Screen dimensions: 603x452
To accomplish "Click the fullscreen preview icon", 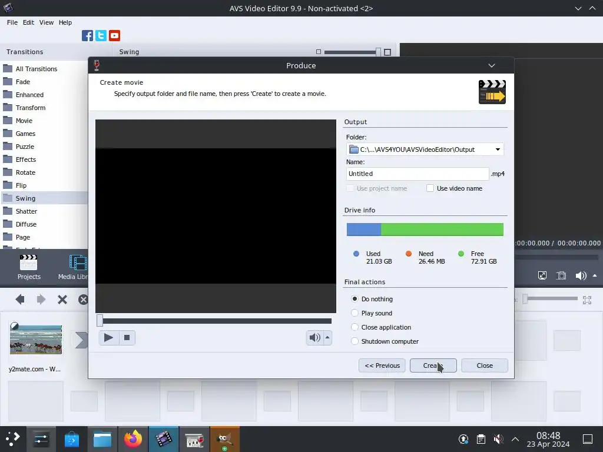I will [x=542, y=275].
